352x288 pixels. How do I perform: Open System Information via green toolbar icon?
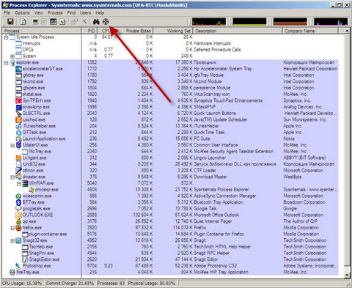coord(36,22)
